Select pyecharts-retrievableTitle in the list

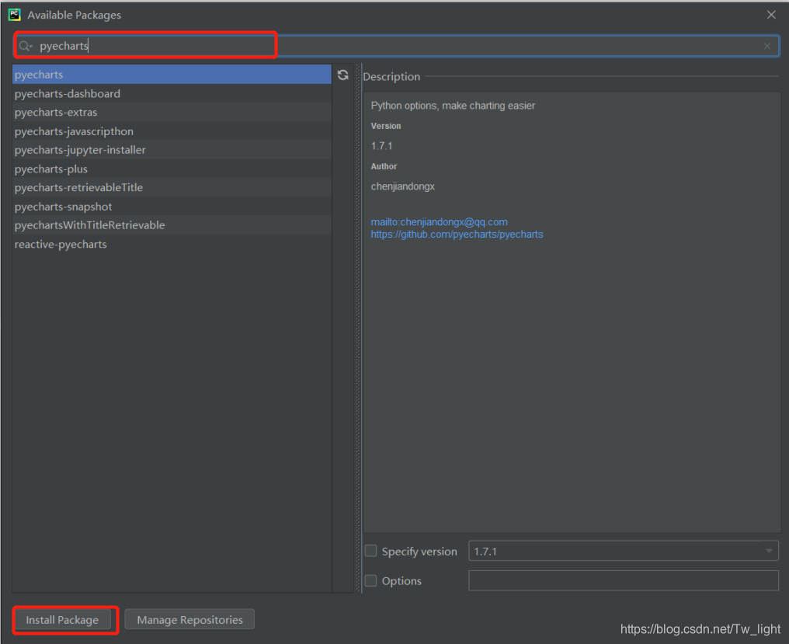point(172,187)
